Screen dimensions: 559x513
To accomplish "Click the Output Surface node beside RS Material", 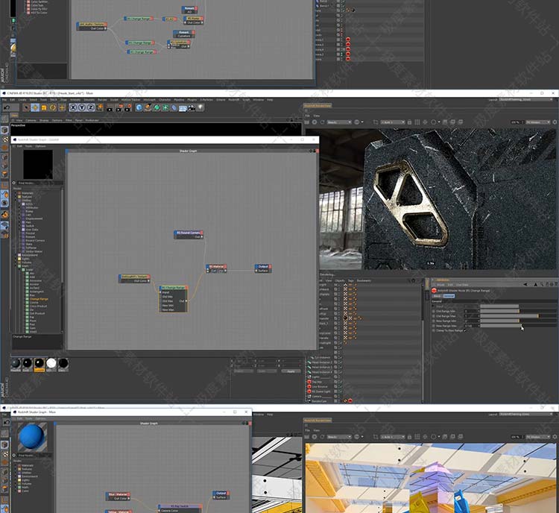I will point(263,268).
